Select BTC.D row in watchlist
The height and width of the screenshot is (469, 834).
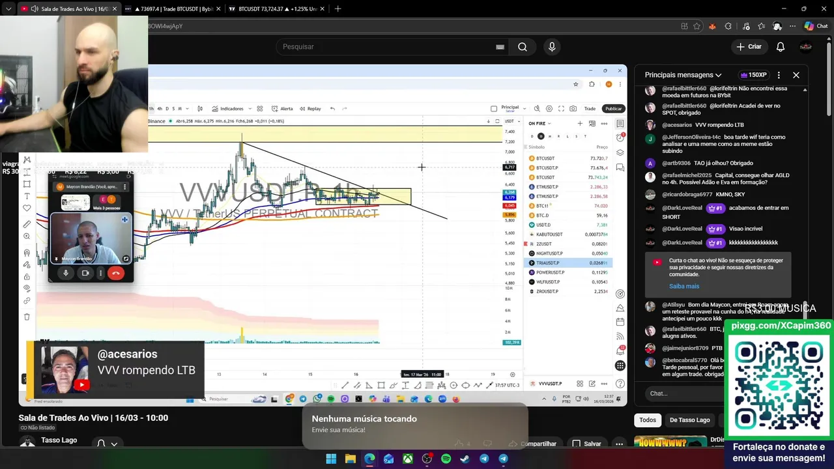568,215
